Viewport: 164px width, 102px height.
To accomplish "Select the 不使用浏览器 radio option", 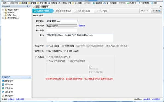I will click(x=63, y=46).
